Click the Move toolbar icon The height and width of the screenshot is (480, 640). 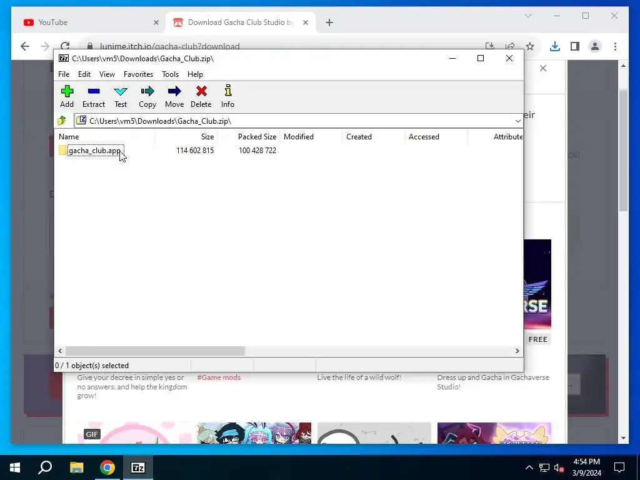point(174,91)
